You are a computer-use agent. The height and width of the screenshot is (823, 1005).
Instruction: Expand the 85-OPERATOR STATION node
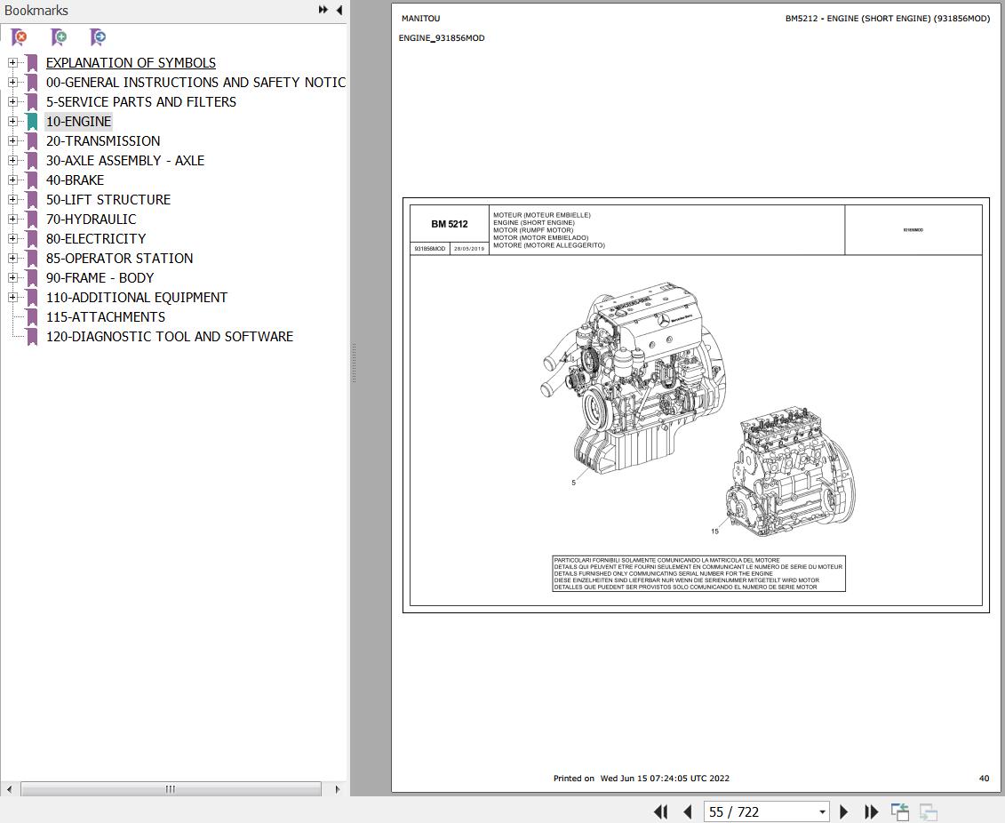tap(12, 259)
